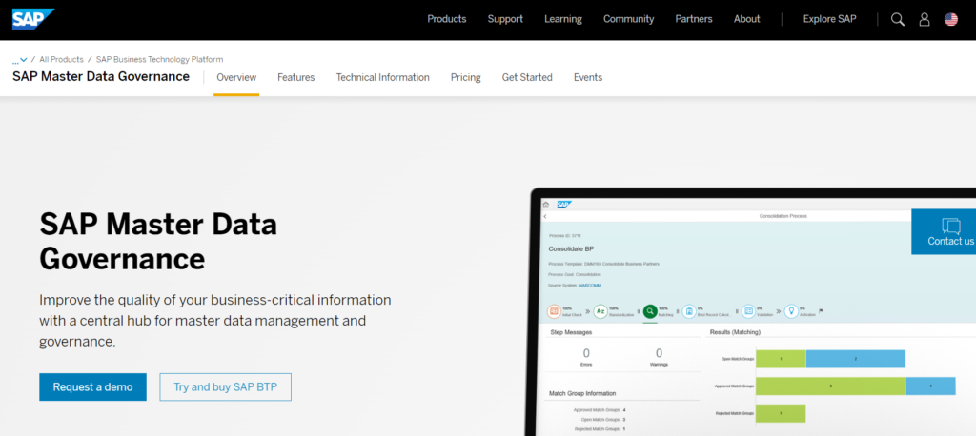
Task: Click the MARCOMM source system link
Action: tap(589, 286)
